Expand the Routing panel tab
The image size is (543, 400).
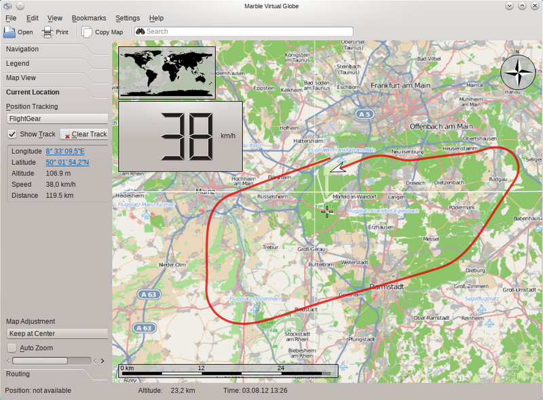coord(18,374)
